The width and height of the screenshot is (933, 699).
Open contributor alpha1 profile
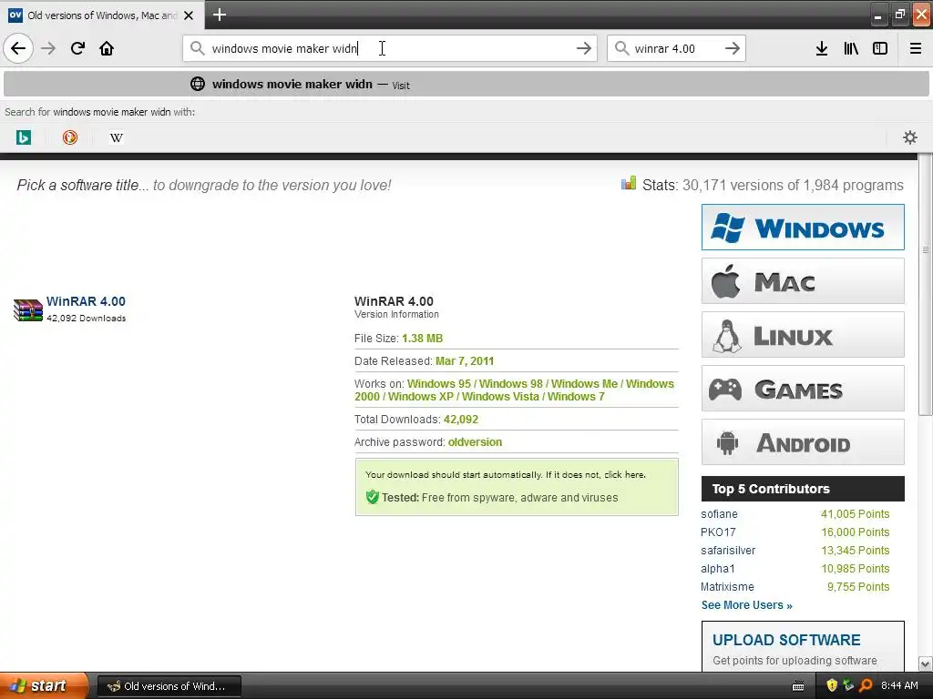tap(718, 569)
